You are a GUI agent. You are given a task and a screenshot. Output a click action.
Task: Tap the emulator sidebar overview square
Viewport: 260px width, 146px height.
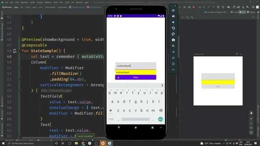click(173, 64)
